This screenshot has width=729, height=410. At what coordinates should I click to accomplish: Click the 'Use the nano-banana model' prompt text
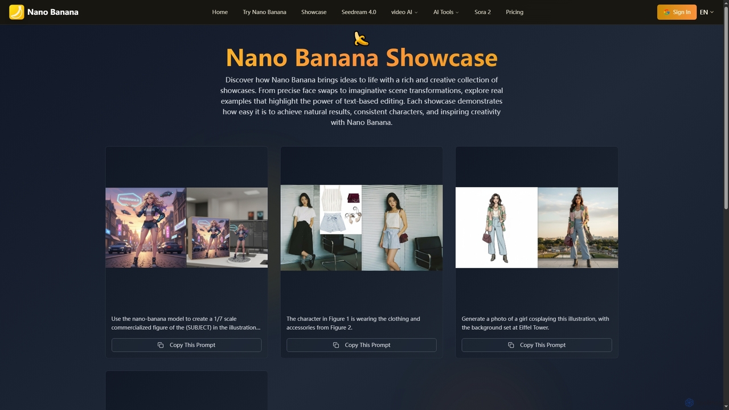[x=186, y=323]
